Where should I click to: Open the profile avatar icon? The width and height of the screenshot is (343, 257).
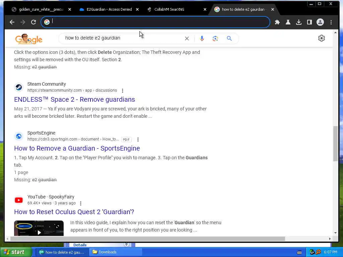point(320,22)
